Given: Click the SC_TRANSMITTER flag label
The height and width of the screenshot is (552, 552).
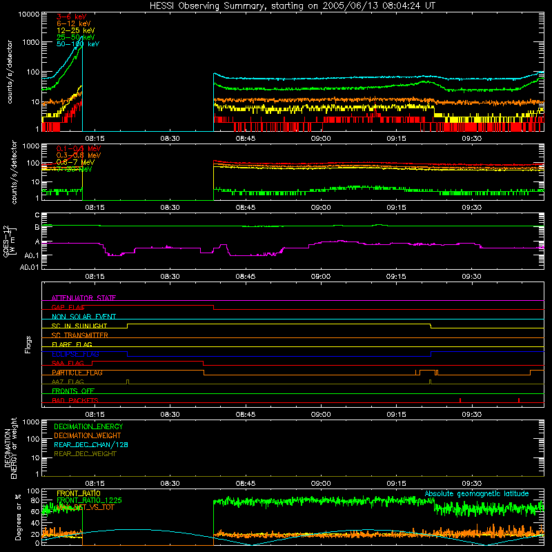Looking at the screenshot, I should pos(79,335).
